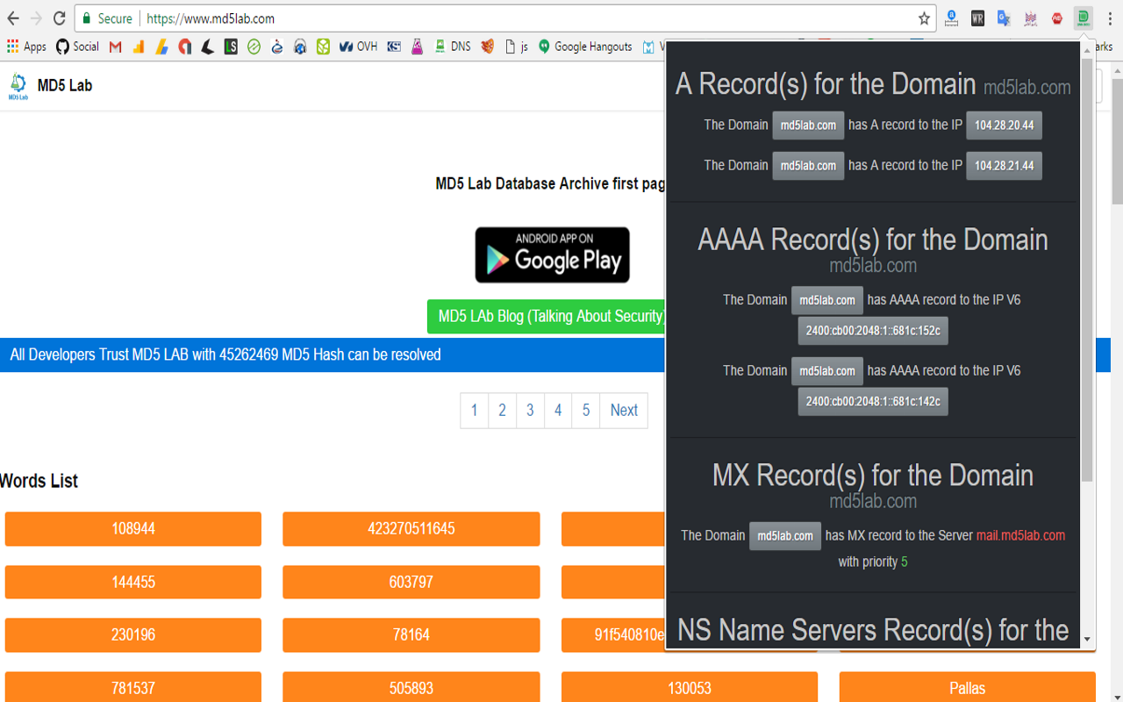Click the MX priority value 5

(x=904, y=562)
